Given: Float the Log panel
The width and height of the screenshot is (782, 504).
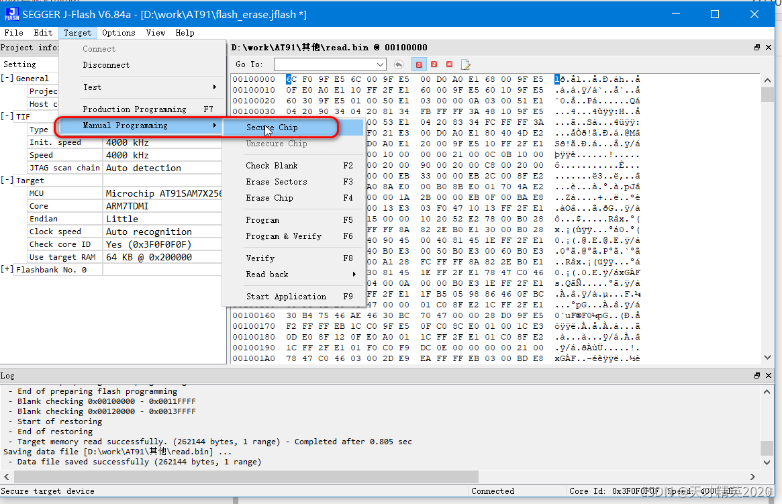Looking at the screenshot, I should (757, 375).
